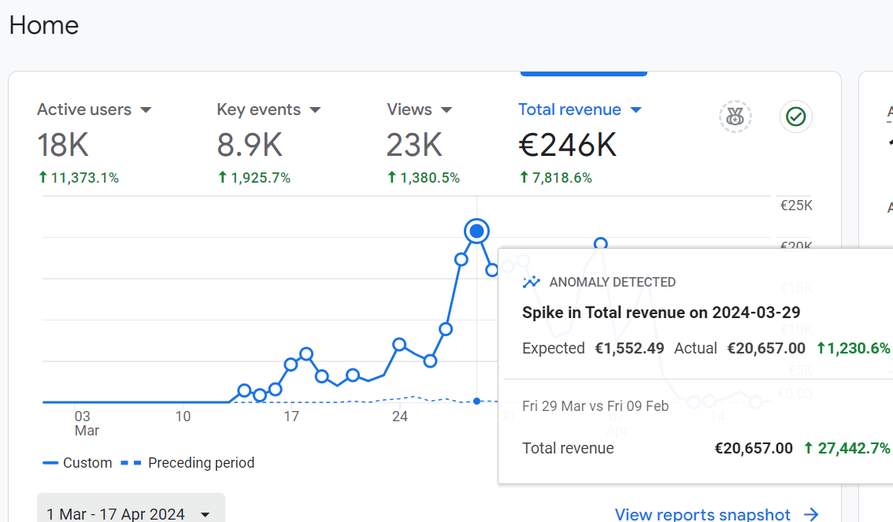893x522 pixels.
Task: Click the arrow icon after View reports snapshot
Action: tap(811, 514)
